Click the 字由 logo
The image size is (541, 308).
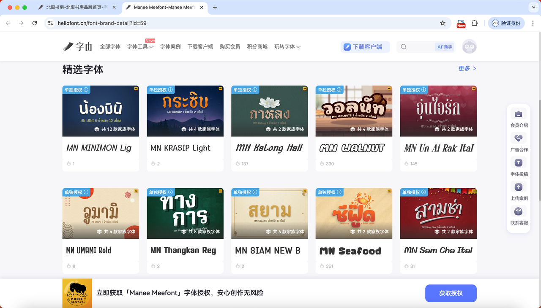78,47
